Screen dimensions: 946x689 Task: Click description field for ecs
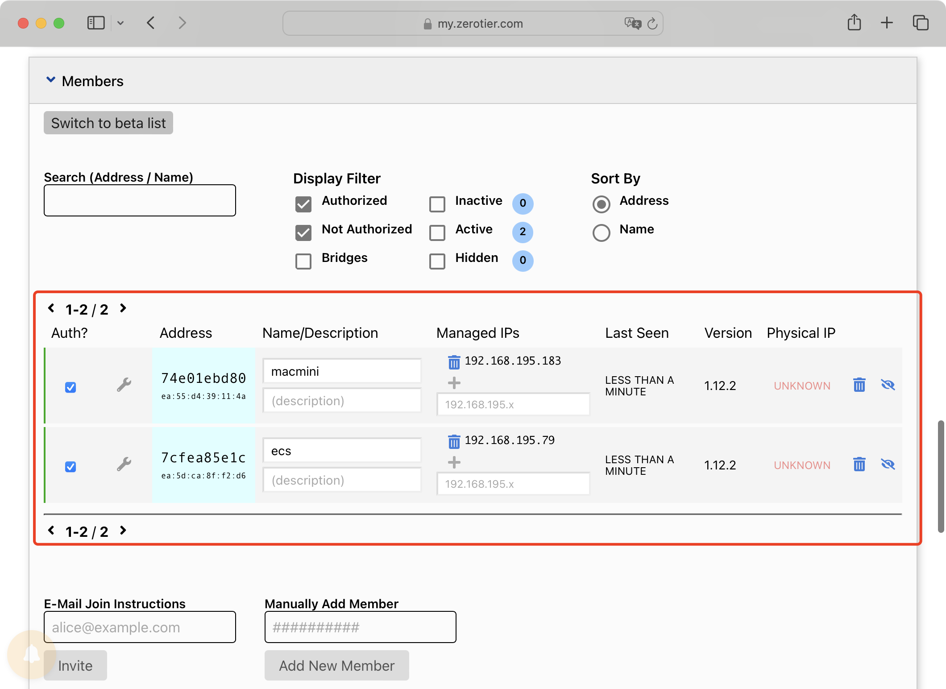tap(342, 480)
